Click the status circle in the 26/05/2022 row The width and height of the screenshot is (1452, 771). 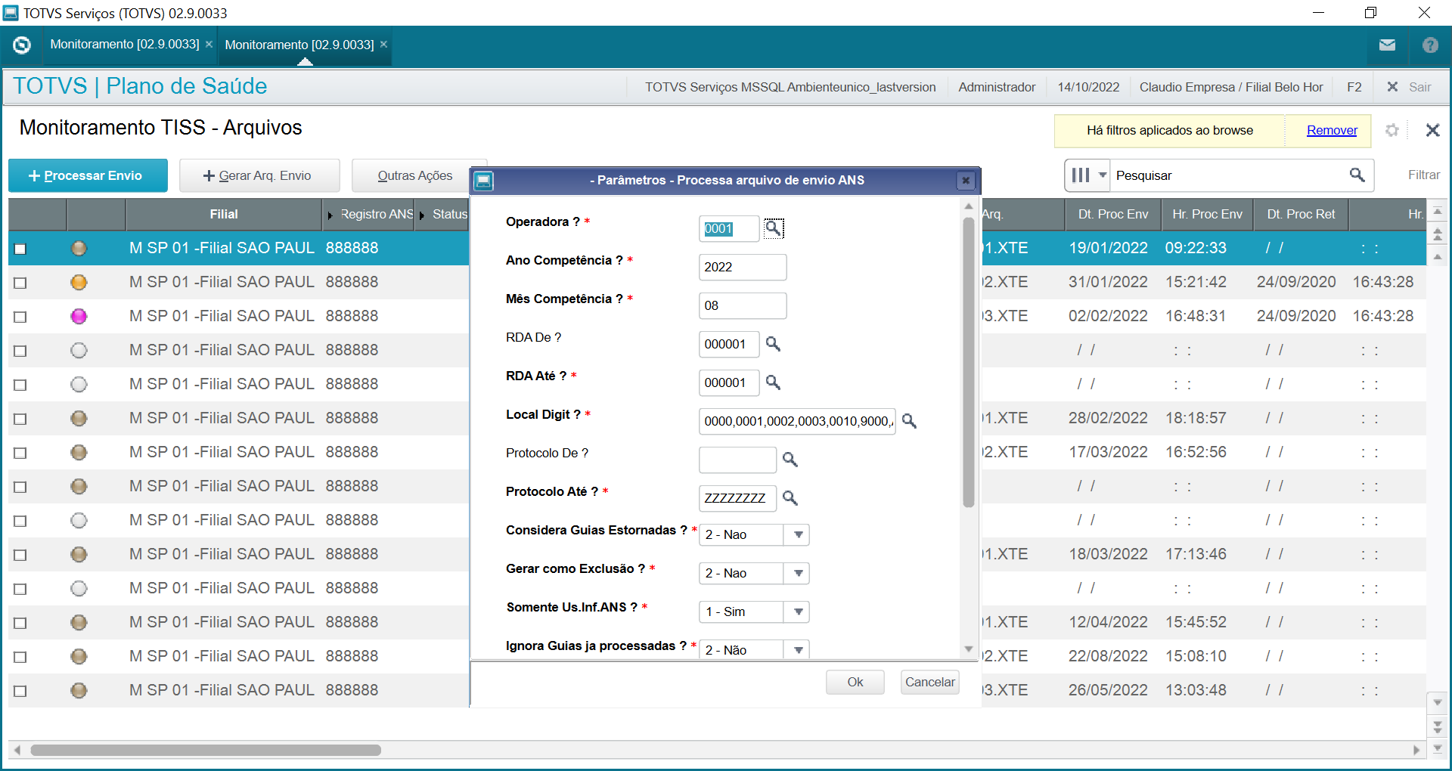[x=79, y=690]
